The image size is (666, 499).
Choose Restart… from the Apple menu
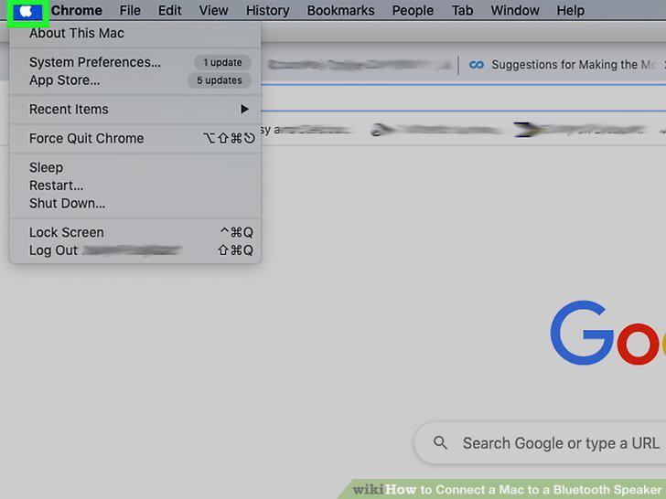[x=135, y=186]
